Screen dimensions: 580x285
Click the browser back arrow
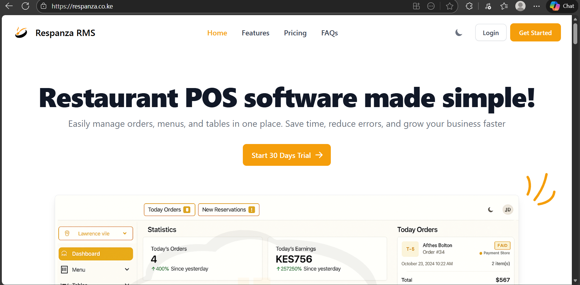(x=9, y=6)
